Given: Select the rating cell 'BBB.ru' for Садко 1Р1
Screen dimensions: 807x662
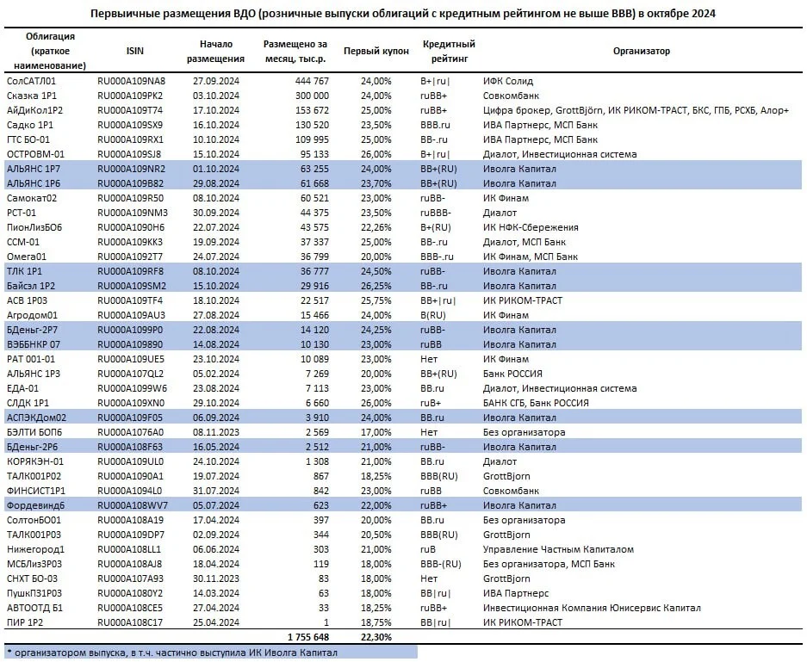Looking at the screenshot, I should [x=436, y=125].
